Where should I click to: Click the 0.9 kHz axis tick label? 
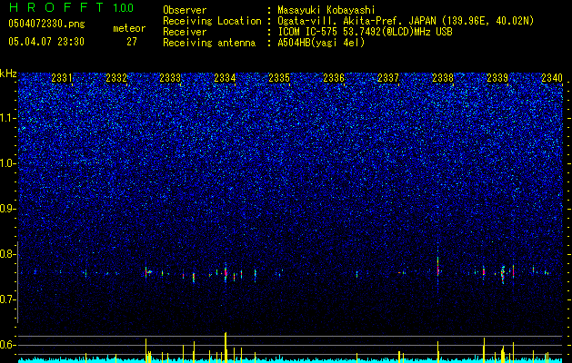point(8,209)
